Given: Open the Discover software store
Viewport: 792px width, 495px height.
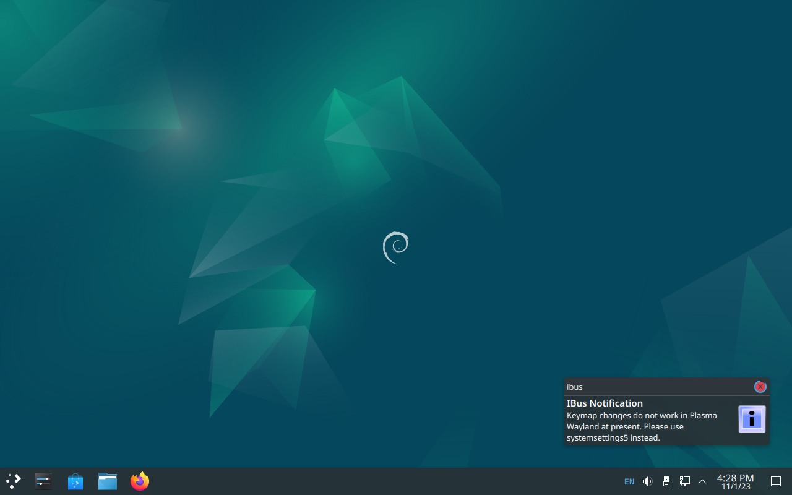Looking at the screenshot, I should pos(75,481).
